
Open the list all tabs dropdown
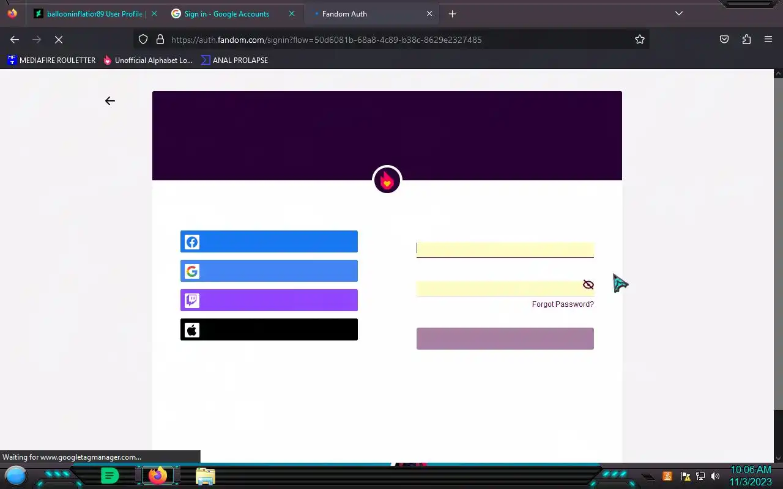(679, 13)
